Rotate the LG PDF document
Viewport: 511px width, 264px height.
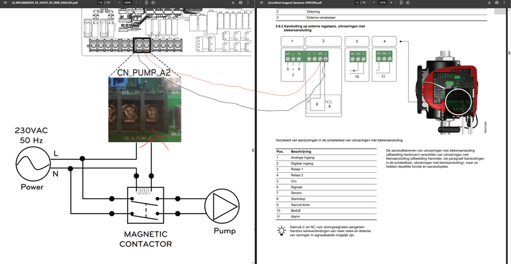(x=153, y=3)
